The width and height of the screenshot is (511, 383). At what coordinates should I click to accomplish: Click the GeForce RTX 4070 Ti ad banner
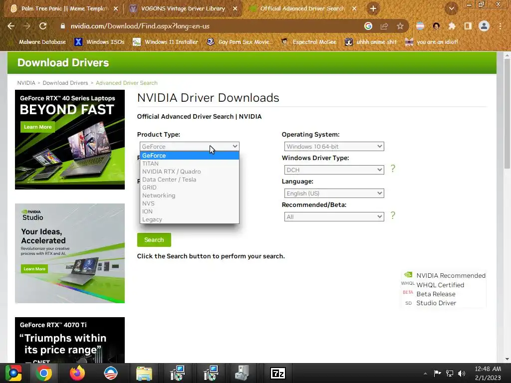[70, 340]
